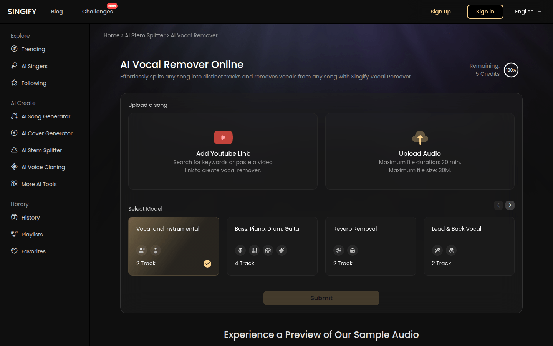Click the red YouTube play icon

tap(223, 138)
